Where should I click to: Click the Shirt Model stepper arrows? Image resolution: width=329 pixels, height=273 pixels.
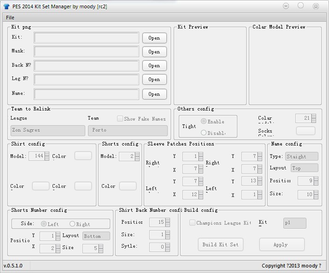[x=47, y=156]
